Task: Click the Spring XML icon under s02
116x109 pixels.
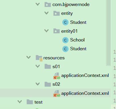Action: (x=57, y=93)
